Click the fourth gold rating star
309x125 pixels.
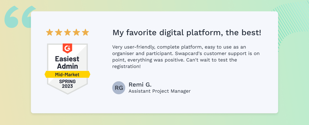pos(76,33)
